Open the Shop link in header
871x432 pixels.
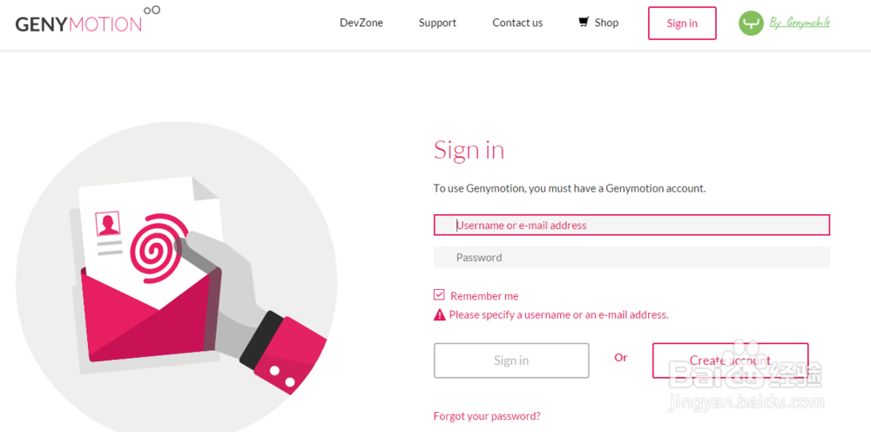(606, 23)
